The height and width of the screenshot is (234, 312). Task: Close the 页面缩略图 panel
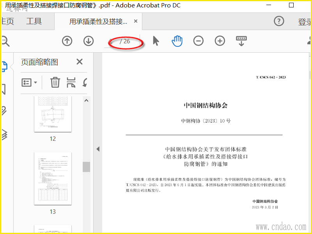(x=80, y=62)
